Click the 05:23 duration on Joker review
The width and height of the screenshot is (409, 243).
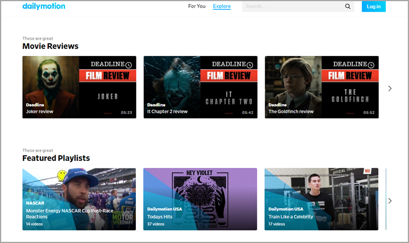click(x=127, y=112)
